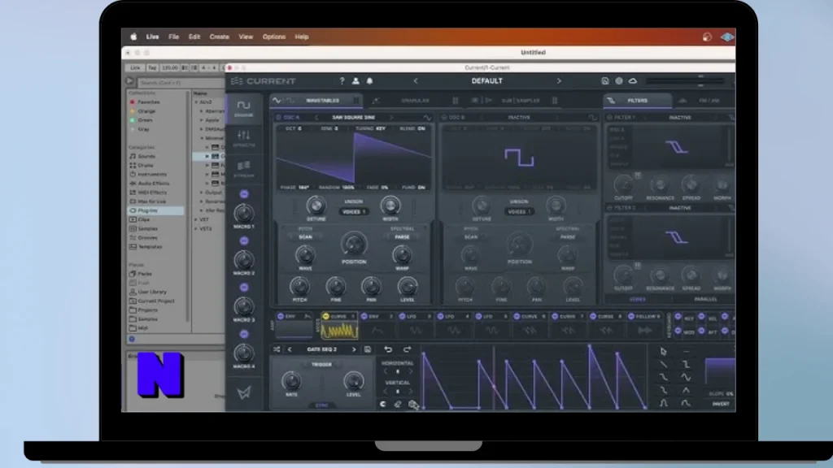Click the Trigger mode button
The height and width of the screenshot is (468, 833).
[321, 365]
